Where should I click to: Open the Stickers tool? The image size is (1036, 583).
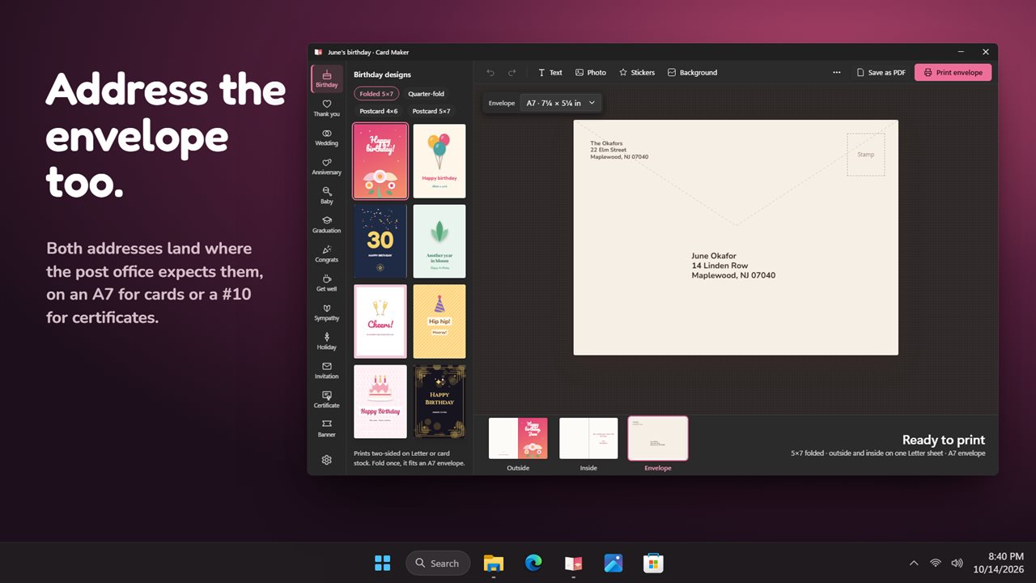637,72
